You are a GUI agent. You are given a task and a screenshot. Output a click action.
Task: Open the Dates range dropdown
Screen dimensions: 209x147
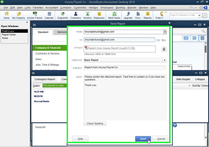click(54, 86)
